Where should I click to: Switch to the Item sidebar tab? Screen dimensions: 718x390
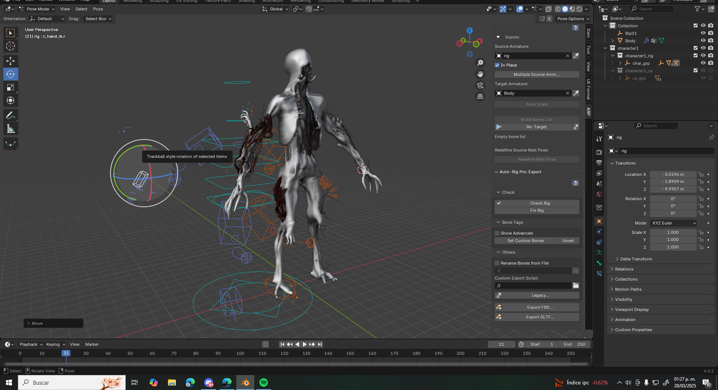point(589,33)
